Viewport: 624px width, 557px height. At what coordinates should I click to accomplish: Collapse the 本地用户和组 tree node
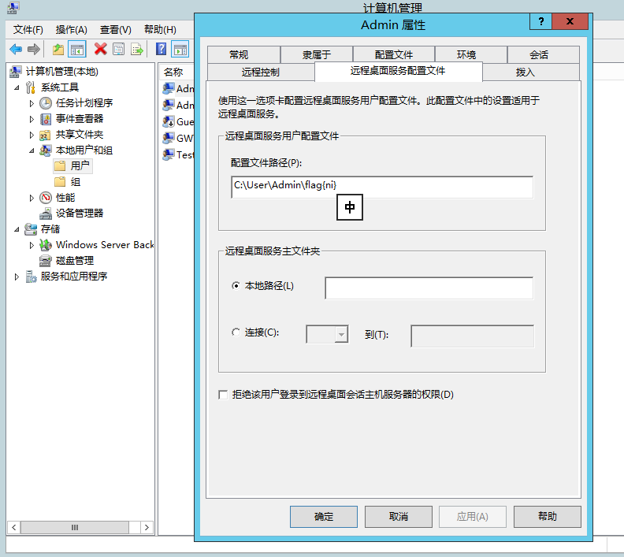coord(32,150)
